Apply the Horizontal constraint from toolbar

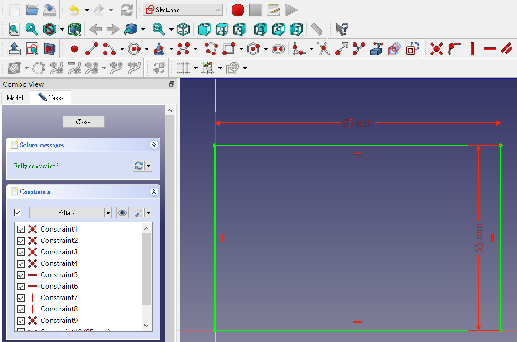[490, 49]
